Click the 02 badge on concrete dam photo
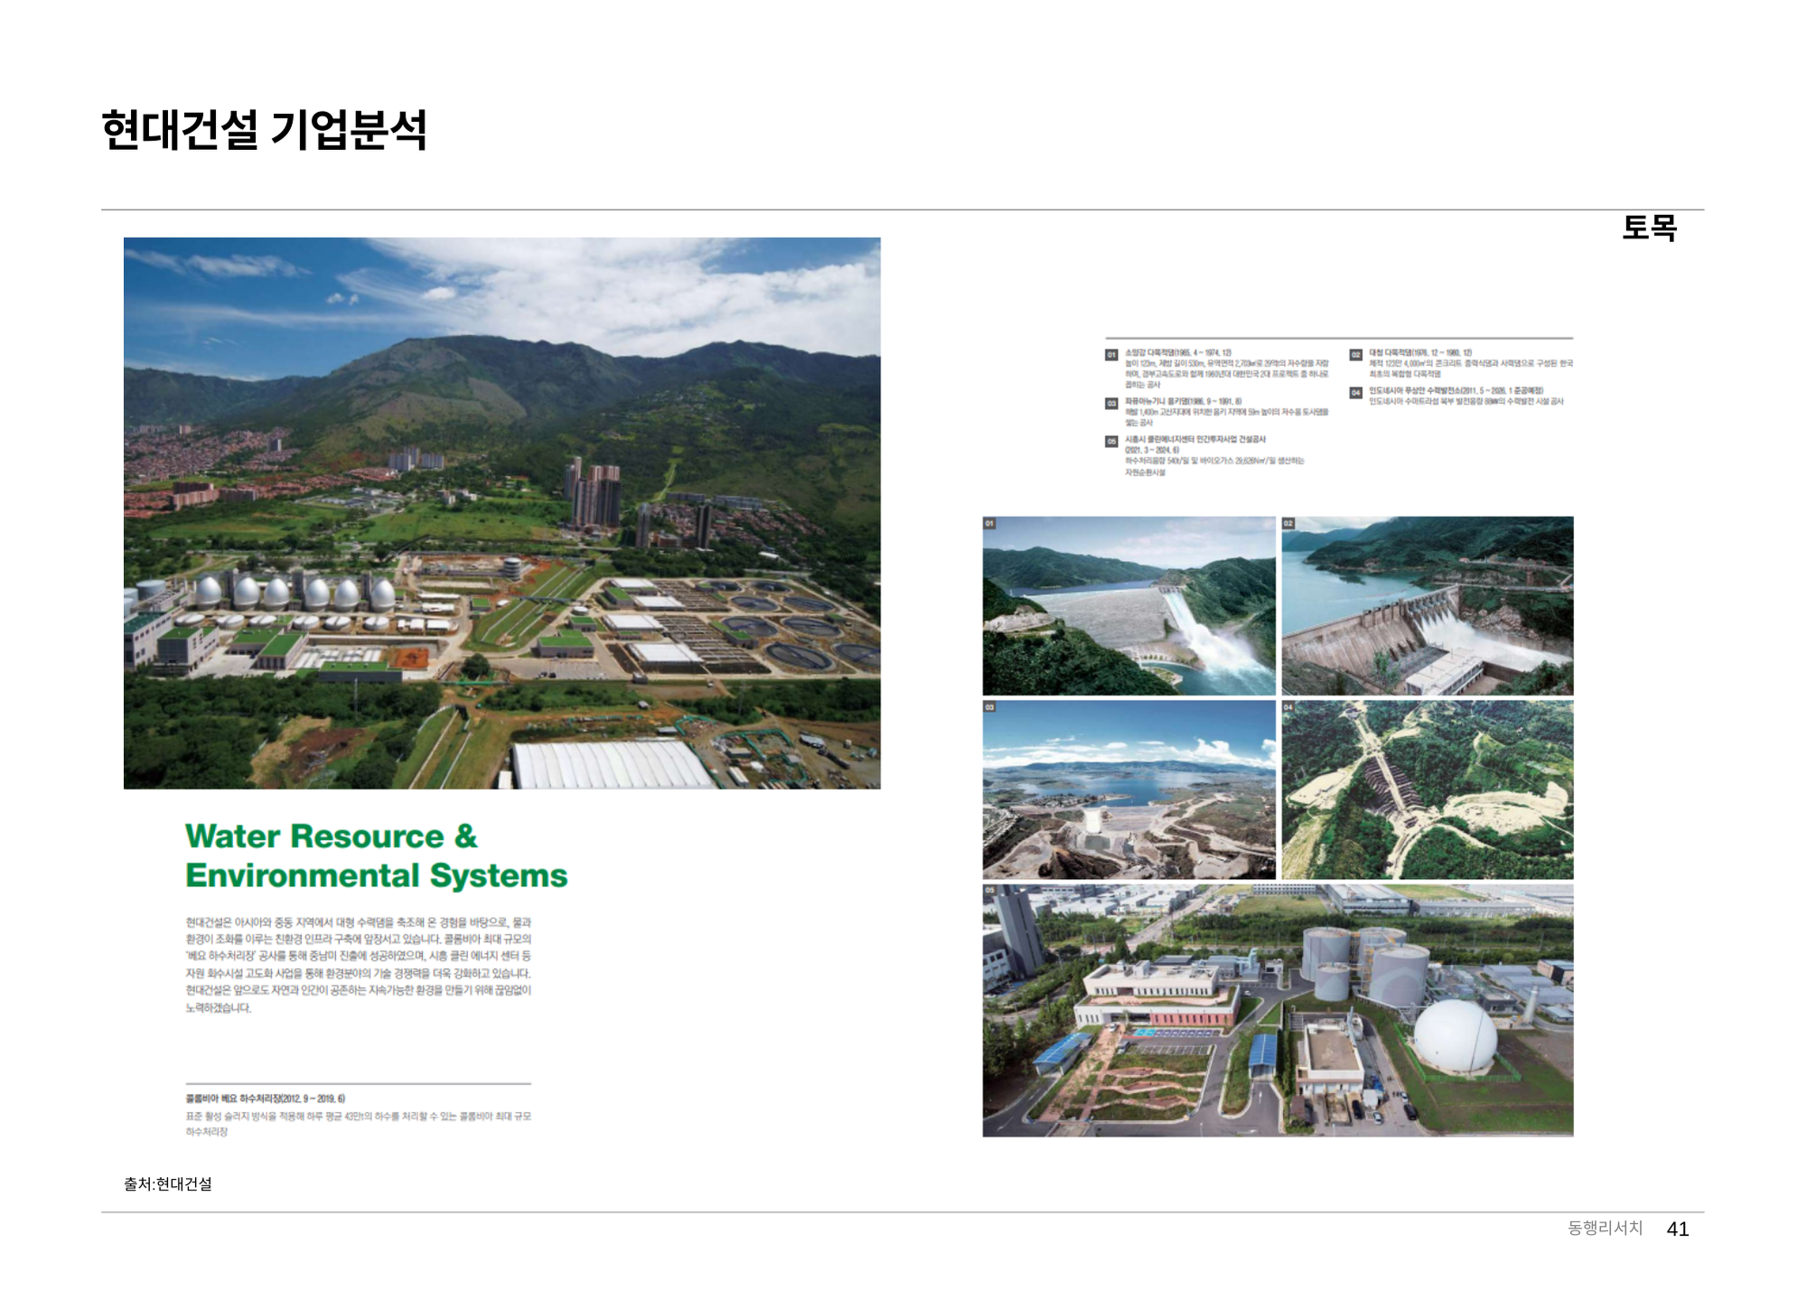The height and width of the screenshot is (1299, 1807). 1288,524
